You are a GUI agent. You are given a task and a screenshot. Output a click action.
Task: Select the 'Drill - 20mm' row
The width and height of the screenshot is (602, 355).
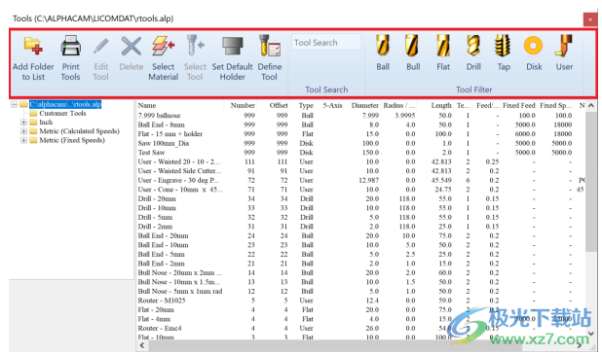pos(360,198)
